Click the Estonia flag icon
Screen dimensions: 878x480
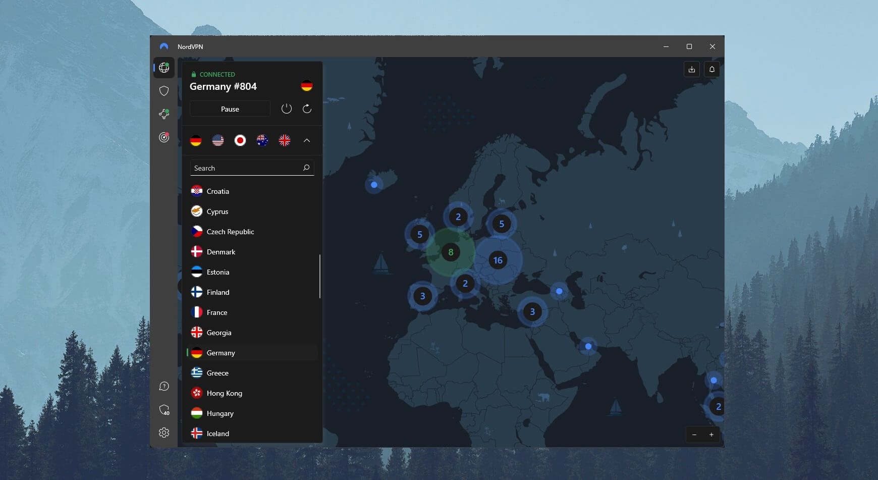(x=197, y=272)
